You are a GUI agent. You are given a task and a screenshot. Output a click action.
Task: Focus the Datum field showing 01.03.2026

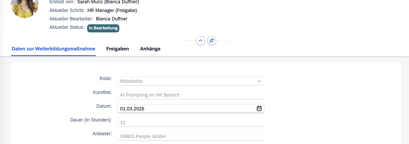pyautogui.click(x=186, y=109)
